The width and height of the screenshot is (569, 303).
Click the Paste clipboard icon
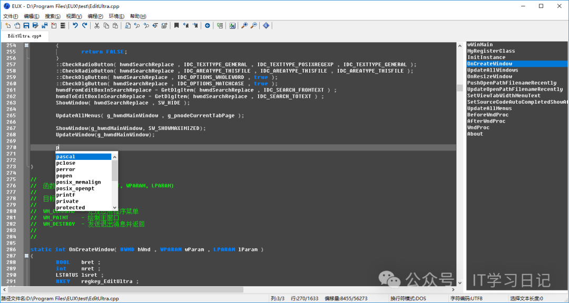(115, 25)
